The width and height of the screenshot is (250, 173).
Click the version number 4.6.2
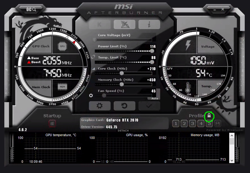click(x=23, y=130)
